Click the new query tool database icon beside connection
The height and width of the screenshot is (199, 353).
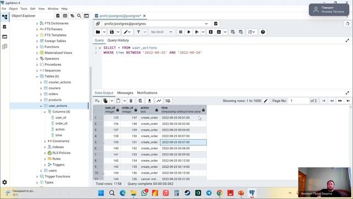click(216, 24)
